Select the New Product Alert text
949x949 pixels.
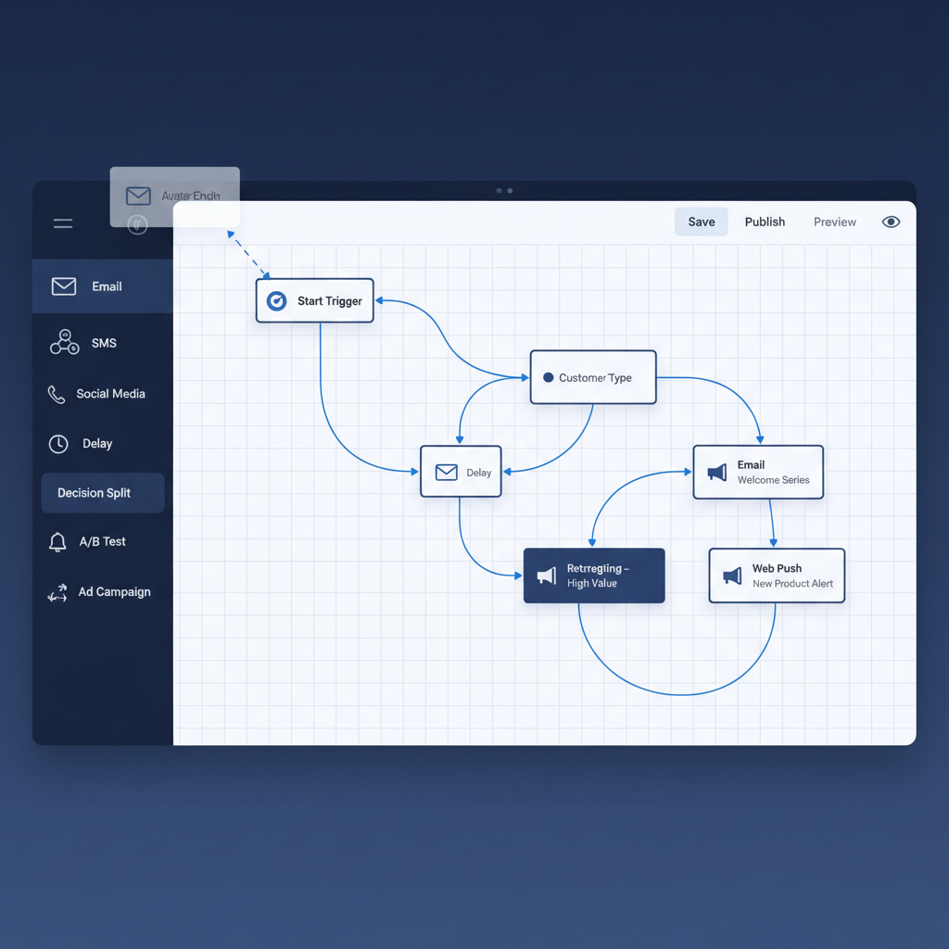(x=792, y=584)
